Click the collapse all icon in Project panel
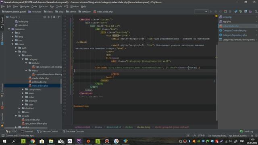258x145 pixels. pyautogui.click(x=49, y=17)
